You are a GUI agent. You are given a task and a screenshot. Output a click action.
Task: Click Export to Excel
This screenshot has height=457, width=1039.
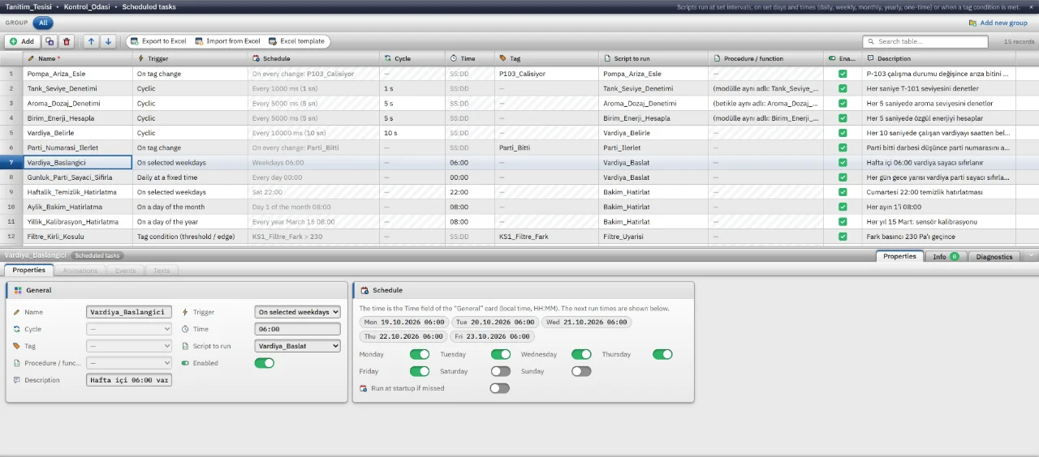pos(157,41)
